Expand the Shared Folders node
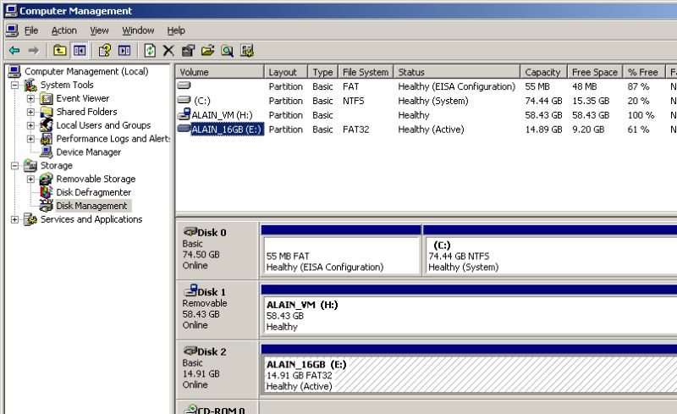Screen dimensions: 677x414 30,112
